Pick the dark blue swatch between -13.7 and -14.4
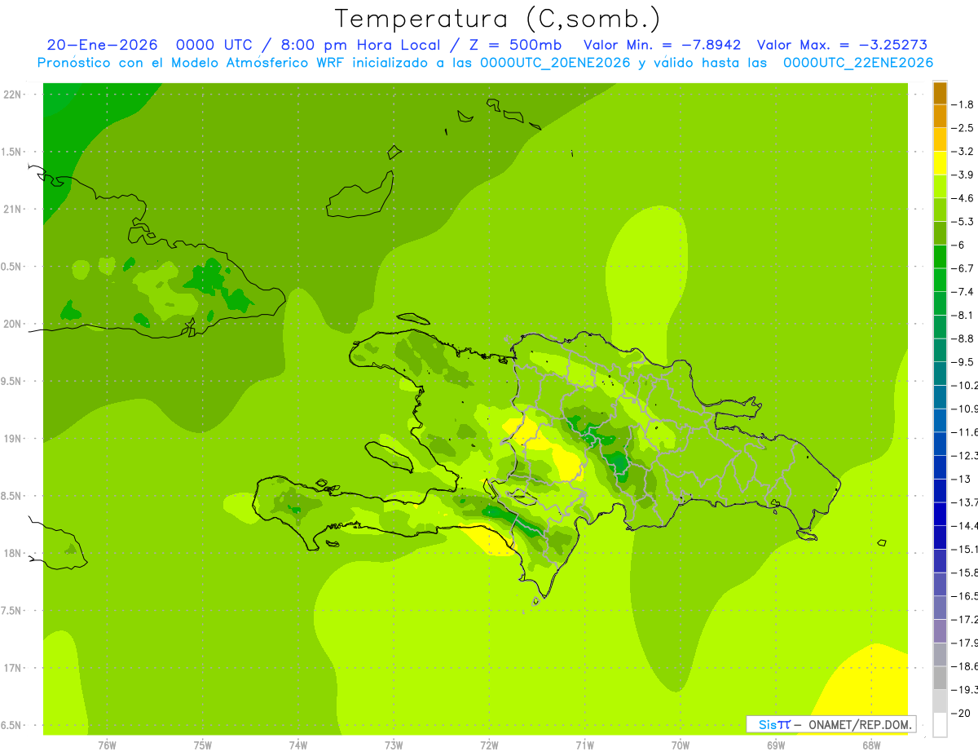The height and width of the screenshot is (756, 978). click(x=940, y=514)
